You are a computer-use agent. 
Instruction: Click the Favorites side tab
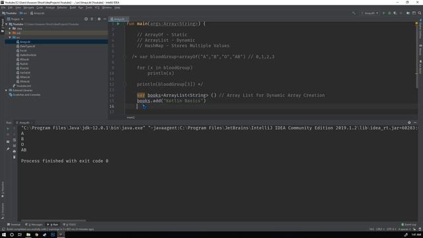pyautogui.click(x=3, y=190)
